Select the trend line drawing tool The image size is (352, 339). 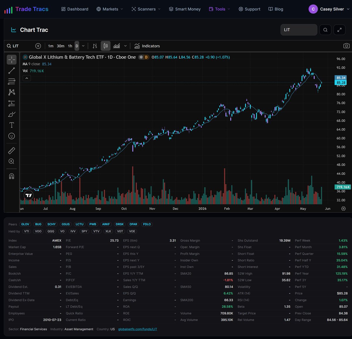[x=12, y=71]
